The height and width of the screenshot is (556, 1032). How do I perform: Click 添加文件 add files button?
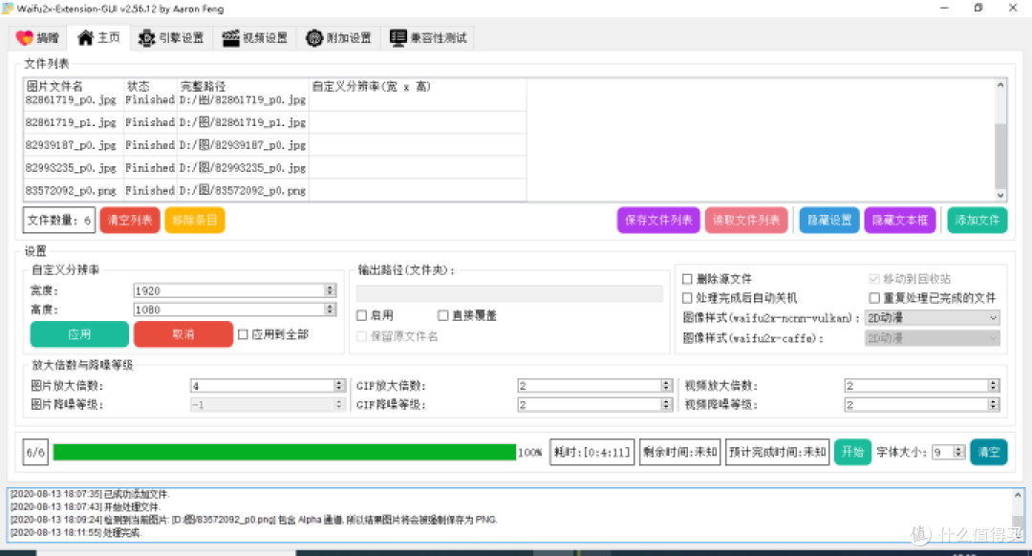click(x=978, y=221)
